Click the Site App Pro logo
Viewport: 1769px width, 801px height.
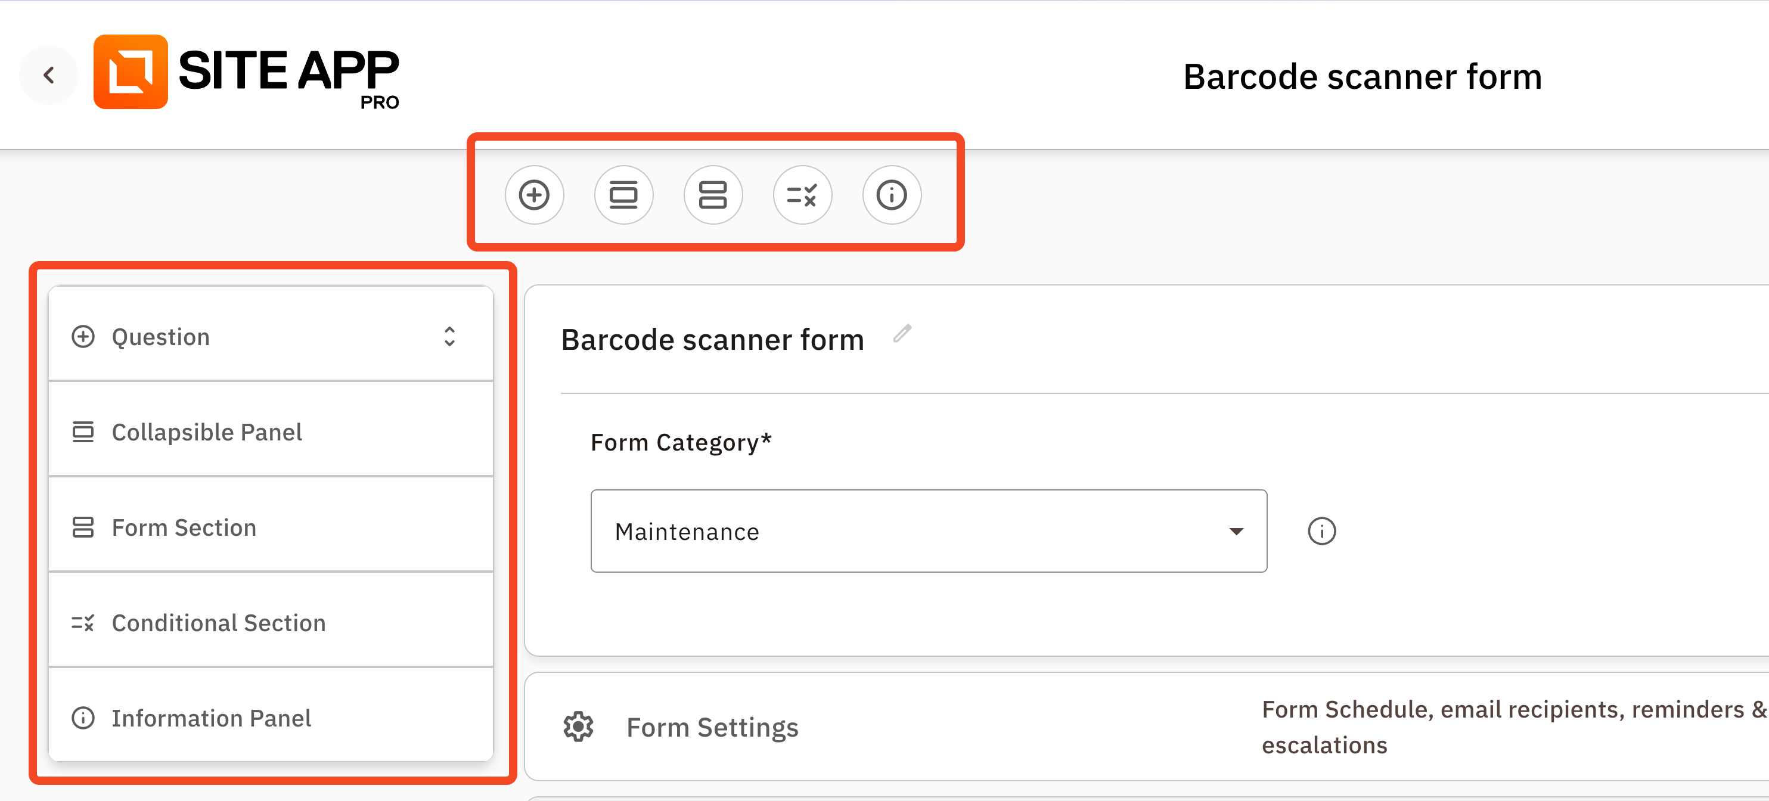tap(246, 73)
